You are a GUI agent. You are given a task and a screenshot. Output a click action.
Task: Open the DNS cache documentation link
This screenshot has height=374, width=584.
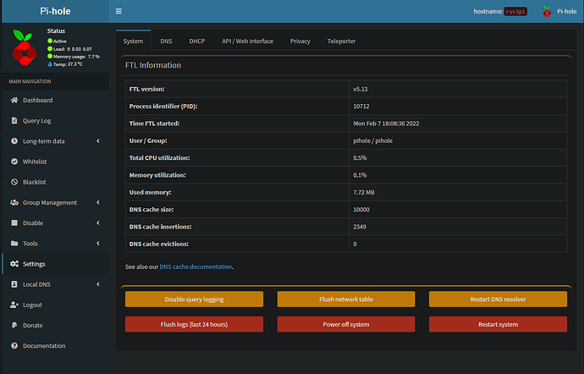click(x=196, y=267)
